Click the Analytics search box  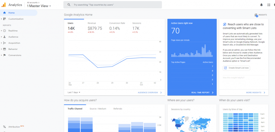point(113,5)
